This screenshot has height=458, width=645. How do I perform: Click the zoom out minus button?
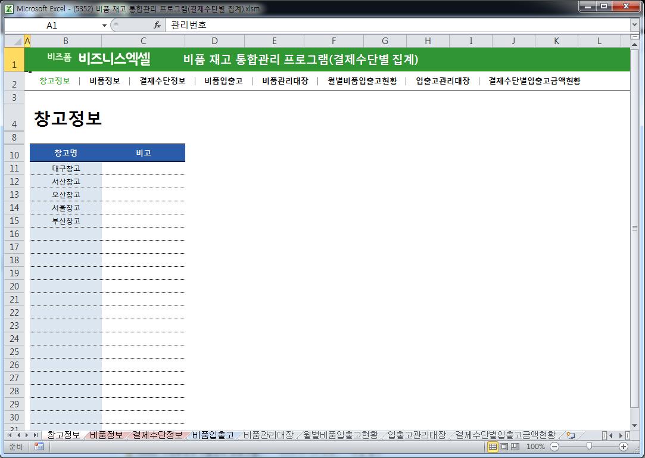click(x=554, y=447)
